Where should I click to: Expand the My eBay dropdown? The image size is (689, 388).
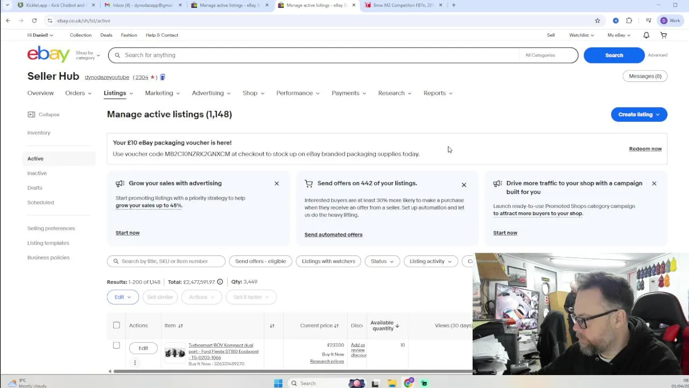(619, 35)
